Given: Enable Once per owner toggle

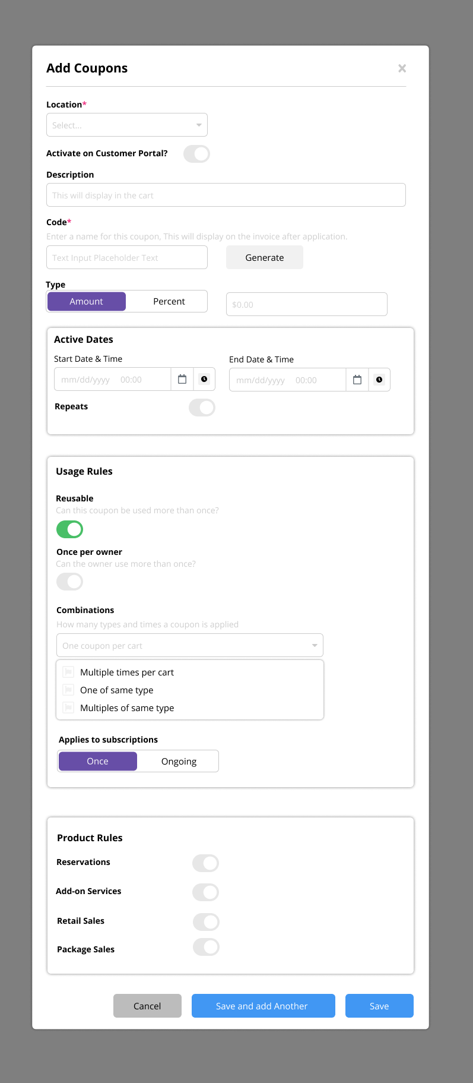Looking at the screenshot, I should [x=69, y=582].
